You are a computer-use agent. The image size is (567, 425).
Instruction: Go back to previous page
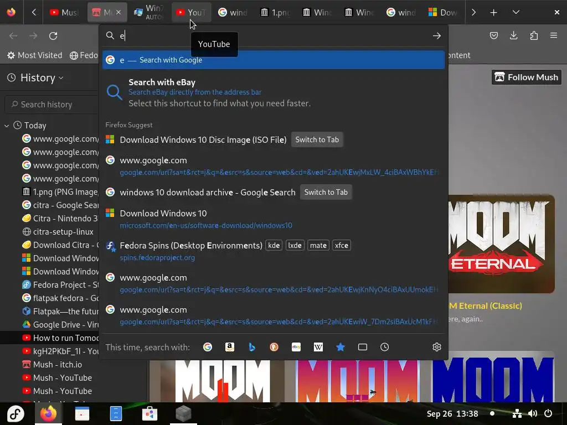point(13,36)
